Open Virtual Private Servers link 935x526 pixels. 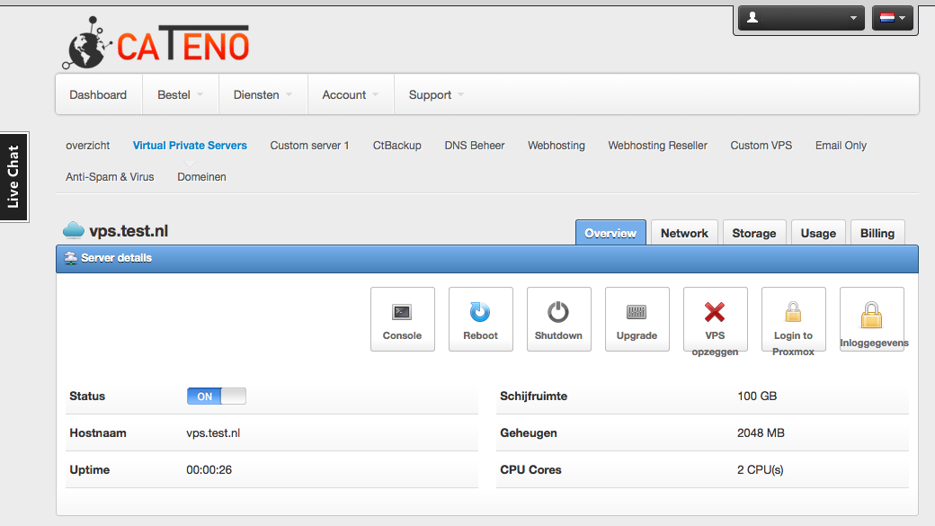tap(190, 146)
